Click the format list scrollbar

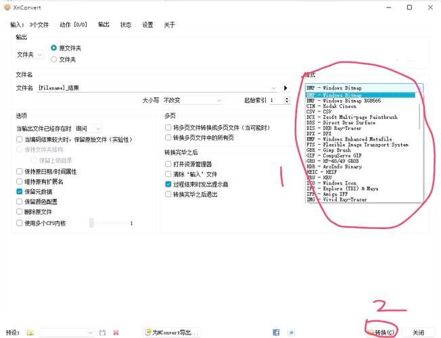click(x=419, y=116)
